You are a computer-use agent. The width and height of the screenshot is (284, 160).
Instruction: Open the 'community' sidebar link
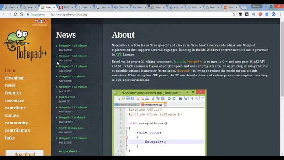(16, 123)
